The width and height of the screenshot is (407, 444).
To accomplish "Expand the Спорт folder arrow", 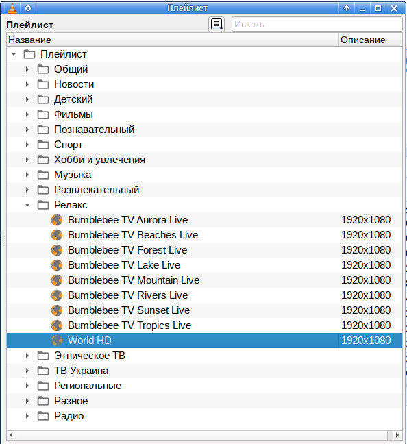I will [x=27, y=145].
